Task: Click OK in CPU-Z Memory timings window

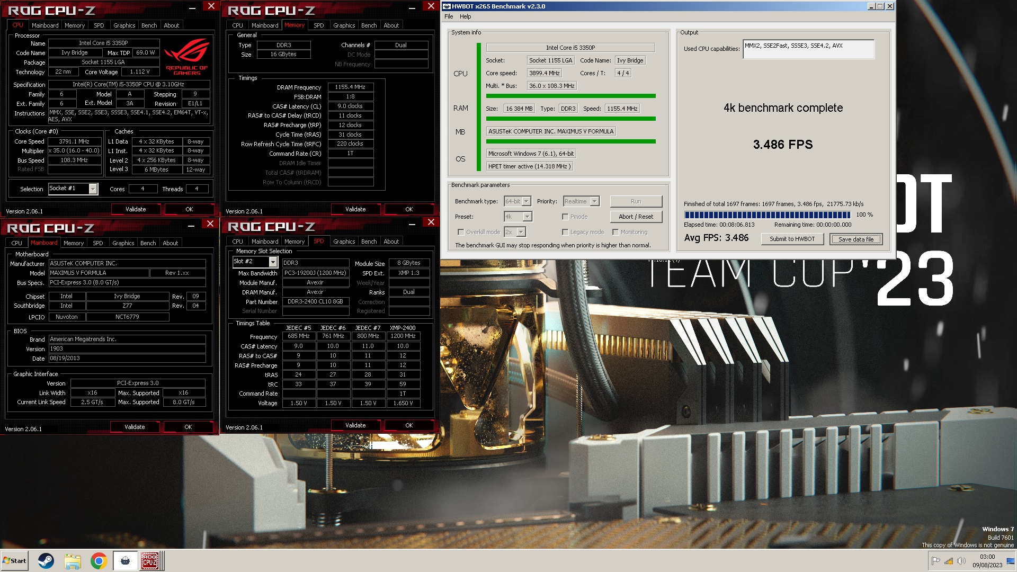Action: [x=409, y=209]
